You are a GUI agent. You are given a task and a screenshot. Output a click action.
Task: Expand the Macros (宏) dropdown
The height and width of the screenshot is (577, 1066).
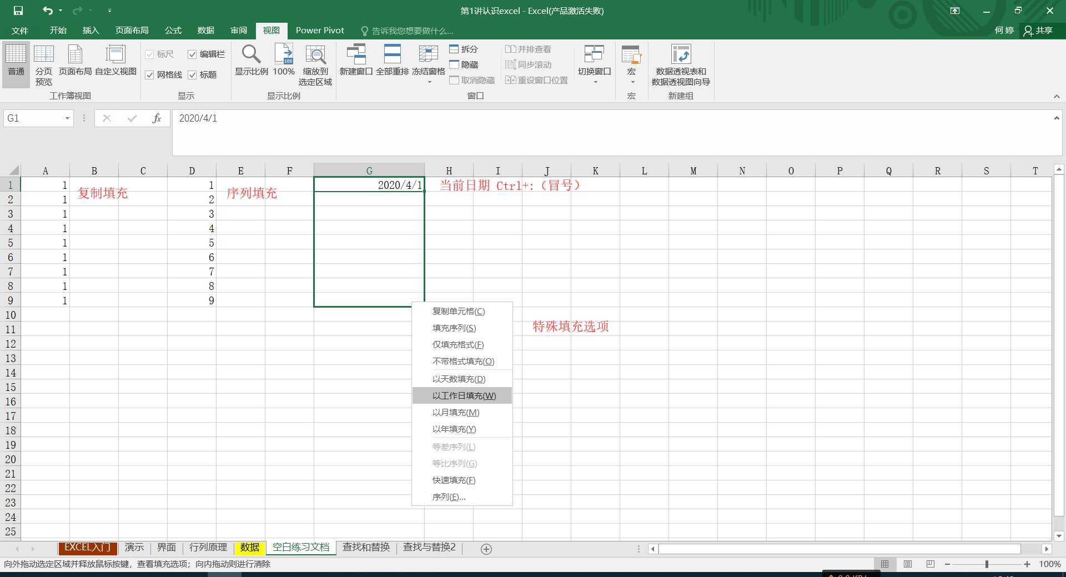pyautogui.click(x=632, y=82)
